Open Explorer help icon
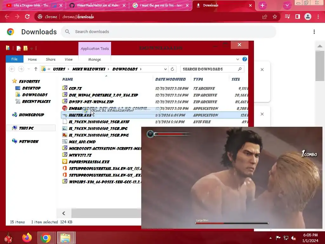The height and width of the screenshot is (244, 325). (x=245, y=59)
